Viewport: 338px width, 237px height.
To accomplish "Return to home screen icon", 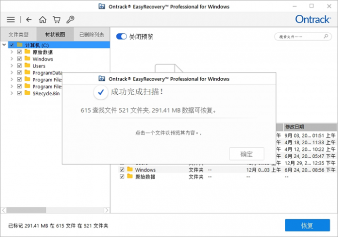I will coord(42,19).
